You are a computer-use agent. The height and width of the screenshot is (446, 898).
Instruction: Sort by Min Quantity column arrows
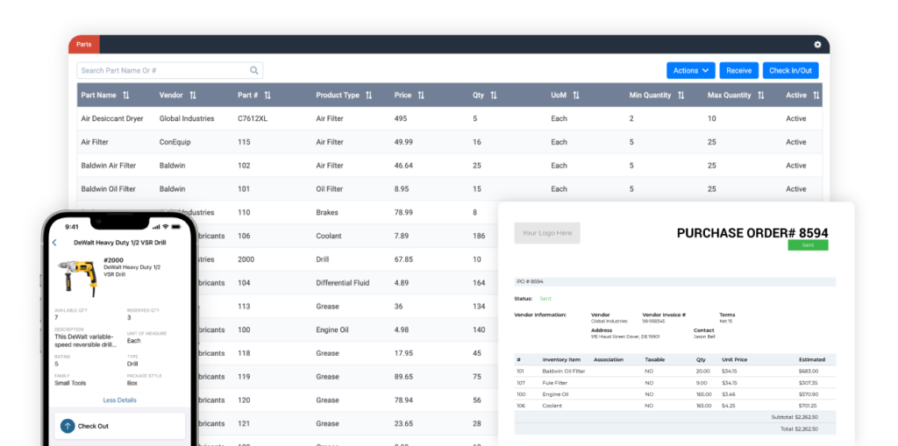pyautogui.click(x=681, y=95)
